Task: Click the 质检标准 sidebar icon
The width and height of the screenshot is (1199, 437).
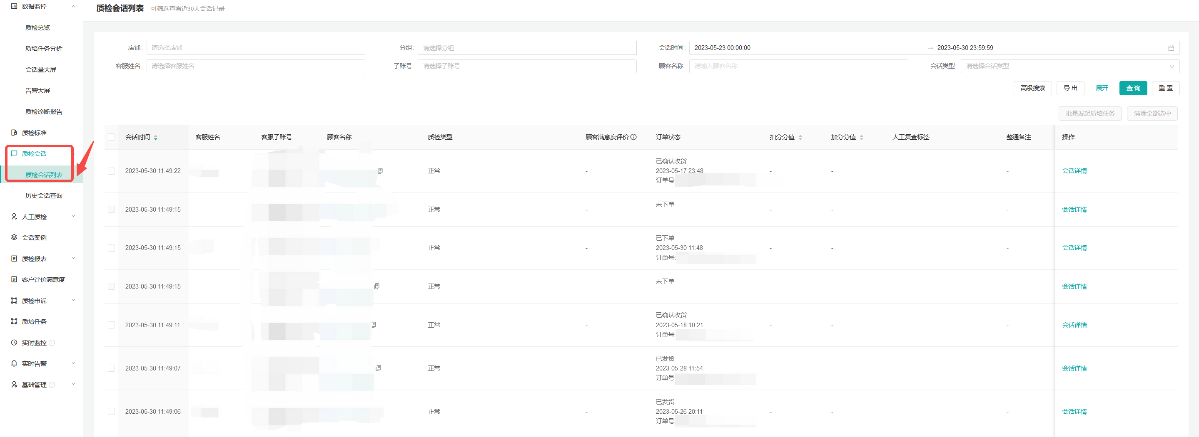Action: (x=14, y=133)
